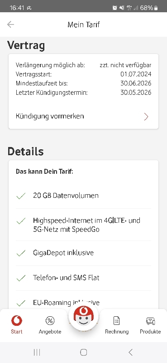
Task: Tap the back arrow beside Mein Tarif
Action: pyautogui.click(x=10, y=25)
